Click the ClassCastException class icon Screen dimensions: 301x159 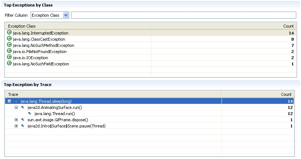click(9, 39)
